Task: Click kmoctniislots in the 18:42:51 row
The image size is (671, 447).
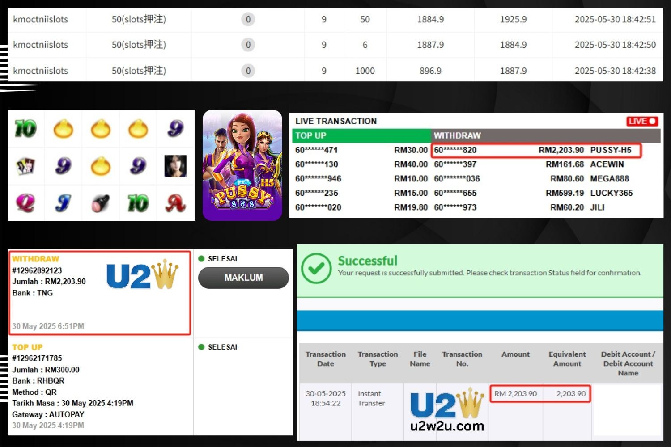Action: 40,19
